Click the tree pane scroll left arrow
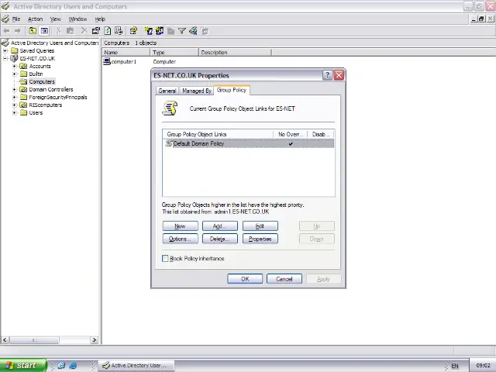This screenshot has height=372, width=496. tap(5, 340)
